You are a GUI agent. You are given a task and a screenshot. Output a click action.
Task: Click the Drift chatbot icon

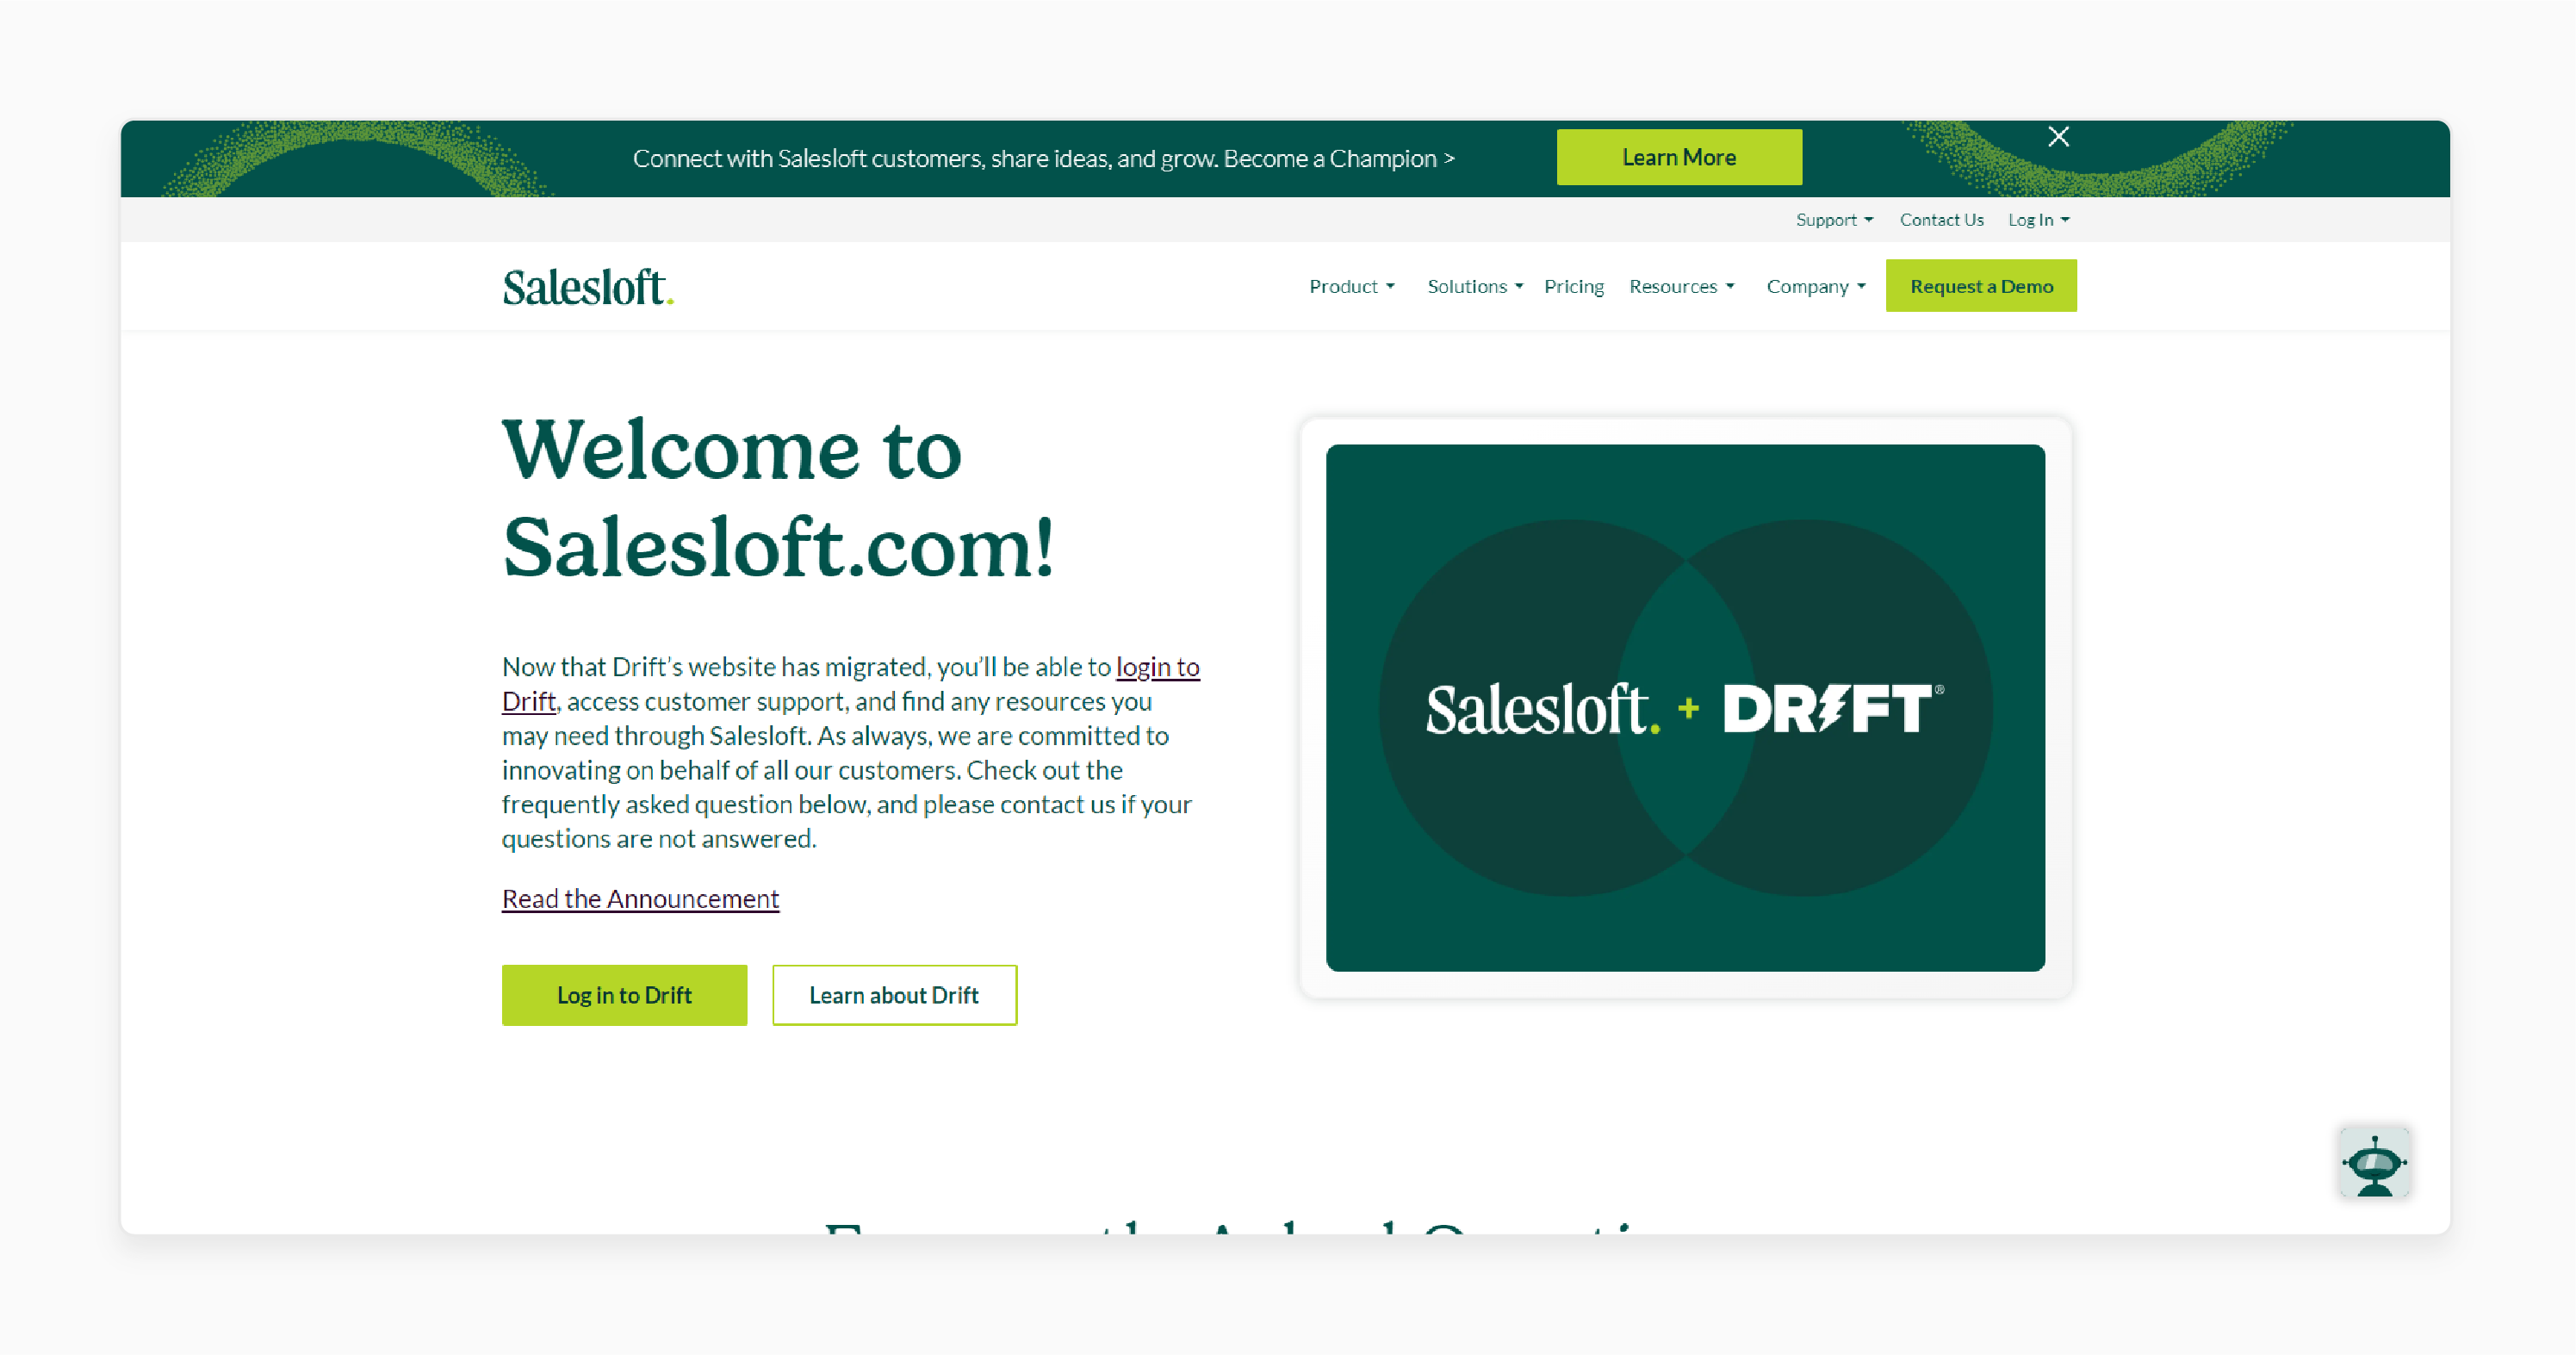click(2374, 1164)
